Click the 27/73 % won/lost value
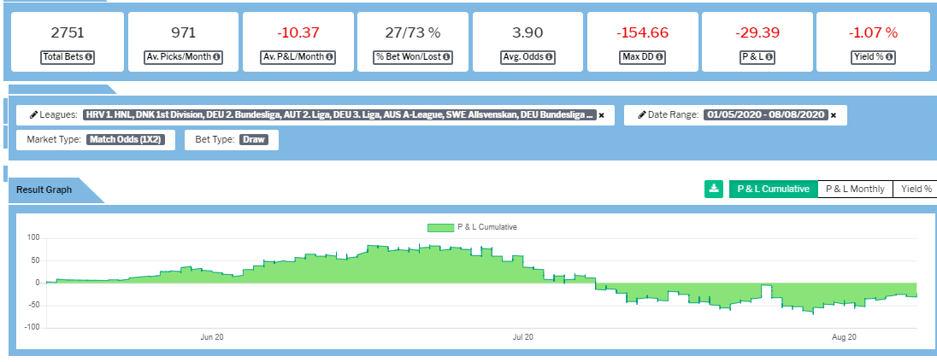 click(x=414, y=32)
